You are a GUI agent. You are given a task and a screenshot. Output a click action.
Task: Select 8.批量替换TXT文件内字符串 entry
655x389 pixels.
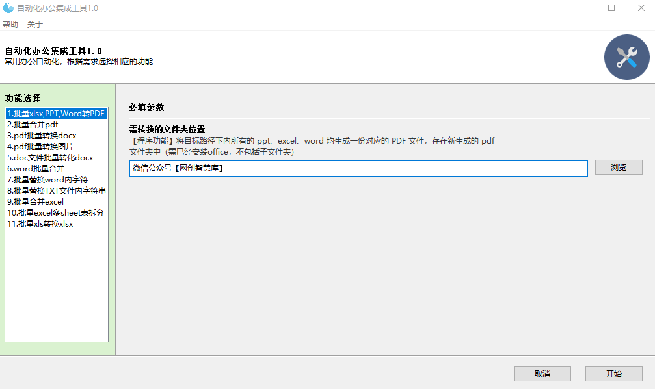pos(57,190)
